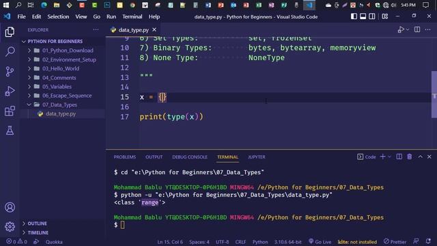Change indentation via Spaces: 4

[199, 242]
